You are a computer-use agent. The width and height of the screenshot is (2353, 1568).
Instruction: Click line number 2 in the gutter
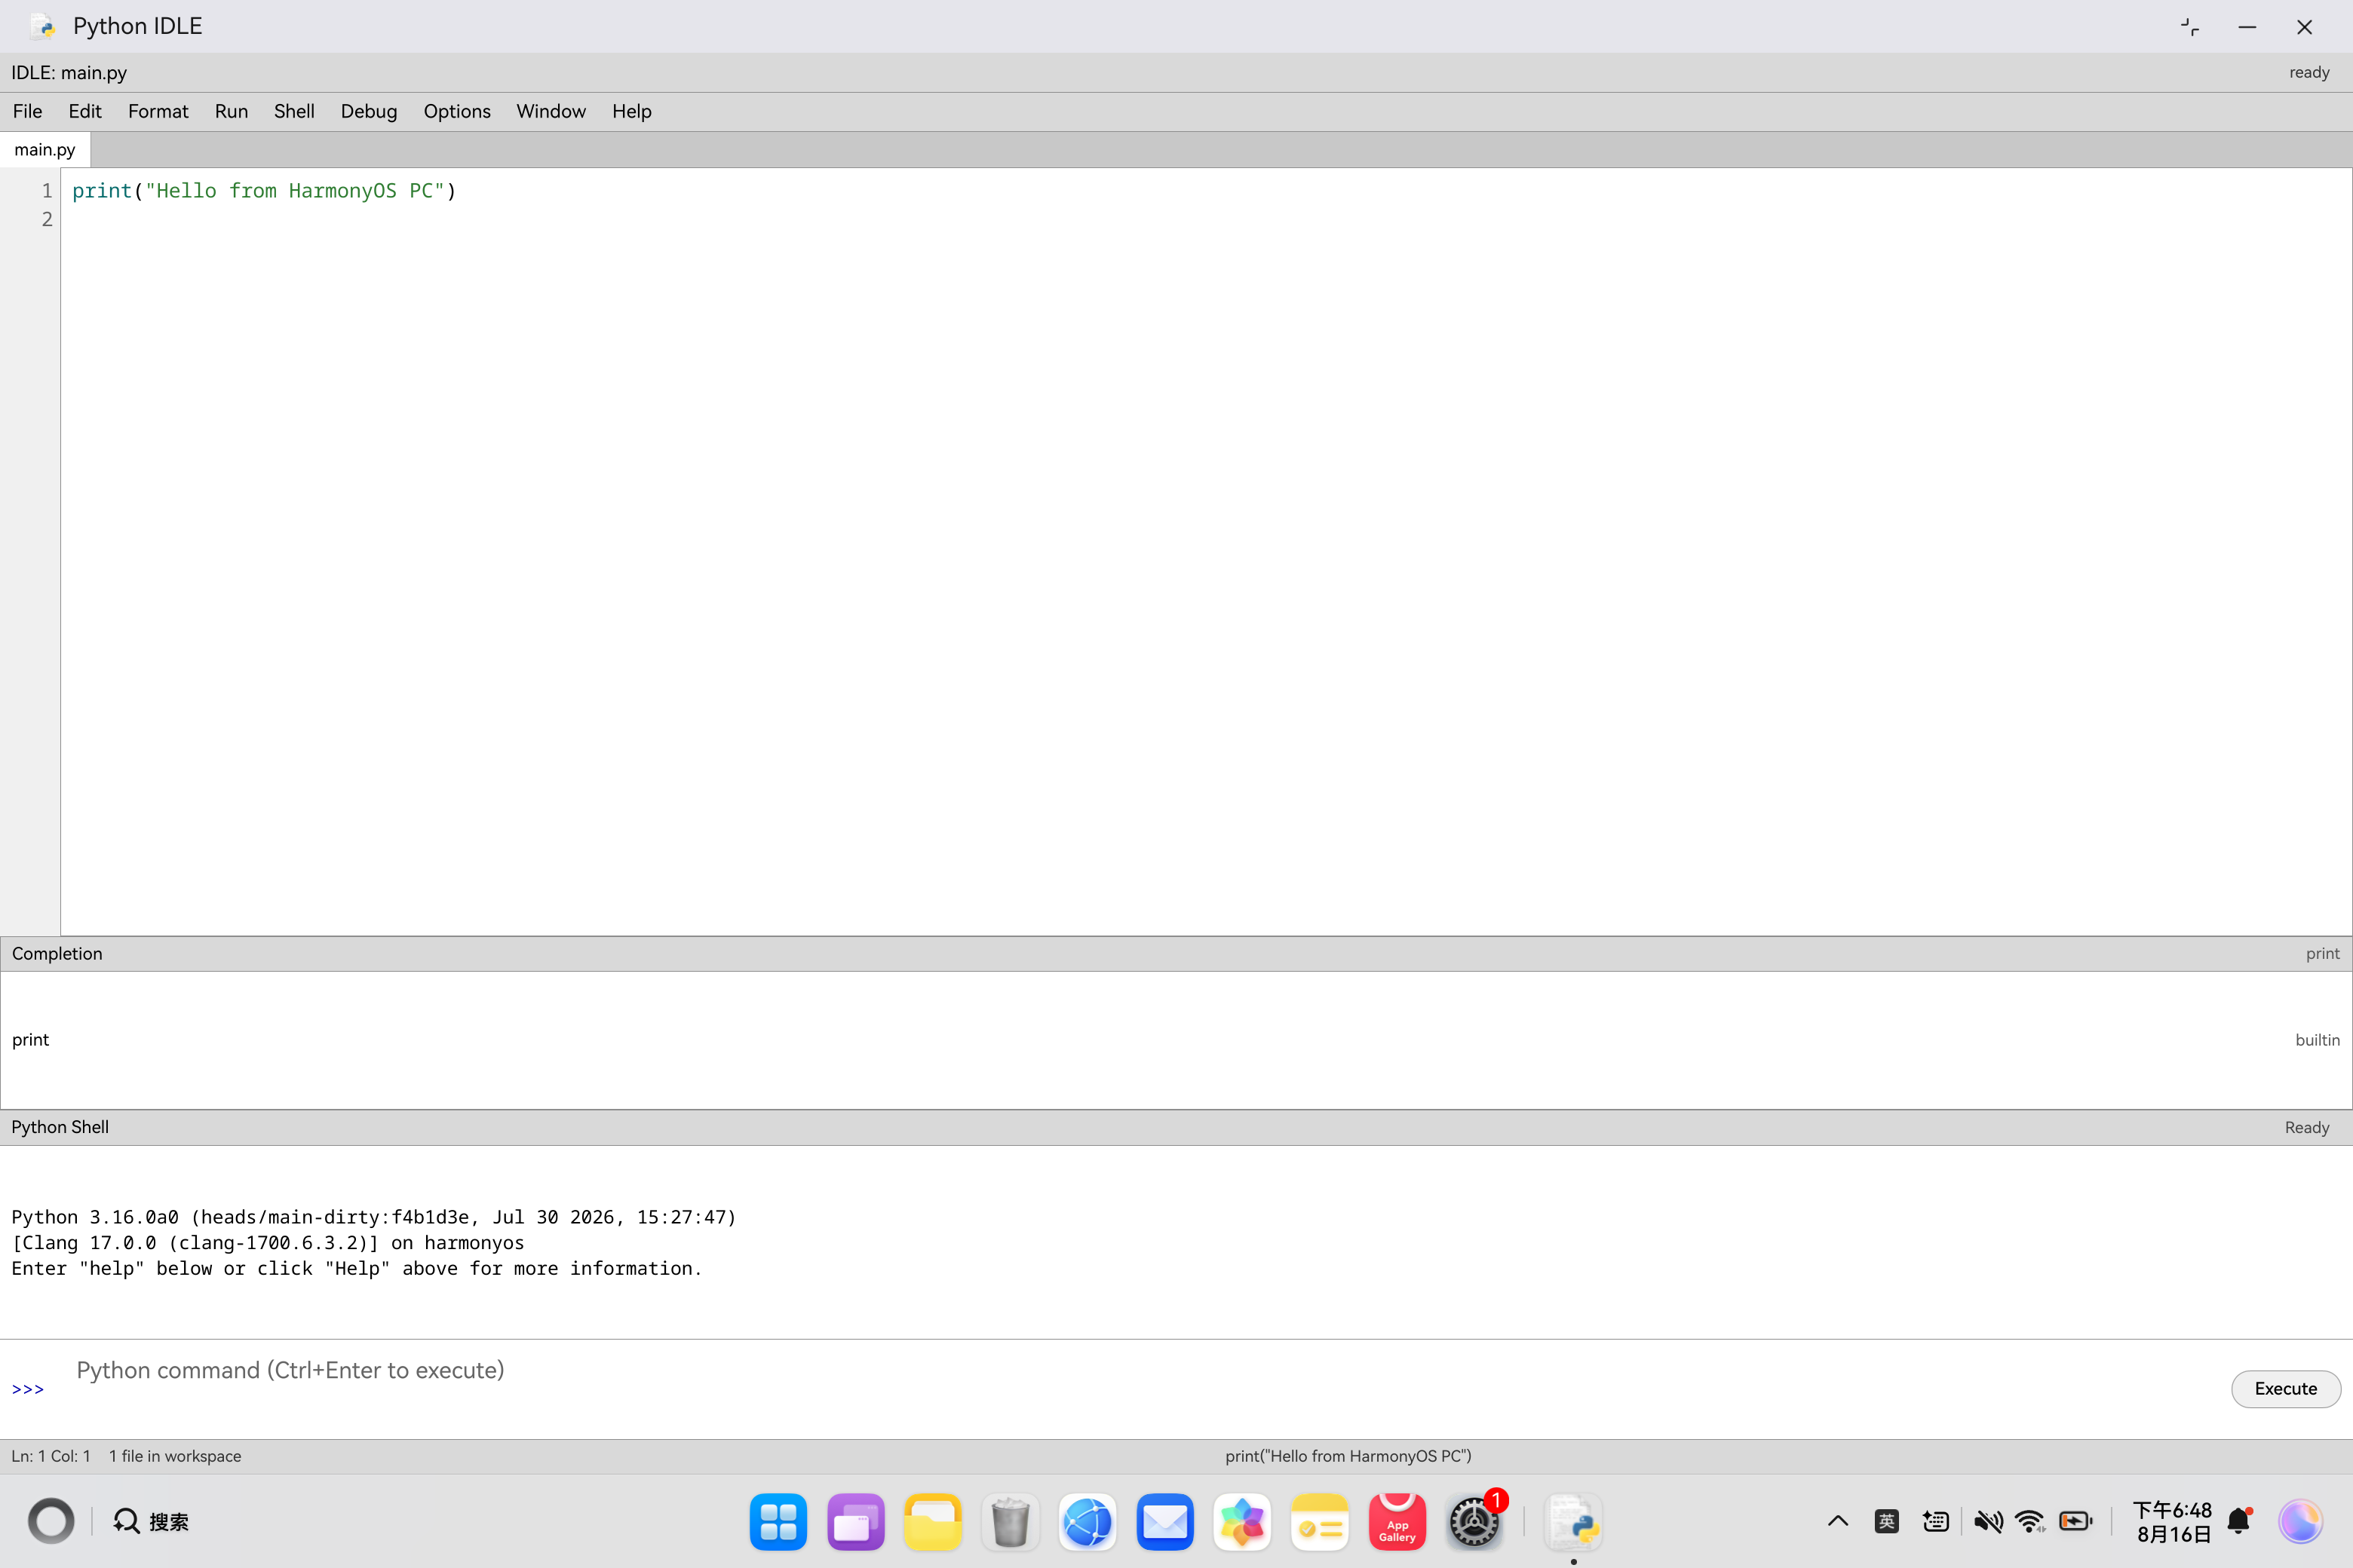click(x=47, y=219)
